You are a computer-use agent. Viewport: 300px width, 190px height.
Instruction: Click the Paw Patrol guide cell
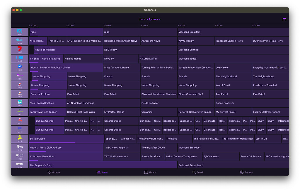click(x=84, y=94)
